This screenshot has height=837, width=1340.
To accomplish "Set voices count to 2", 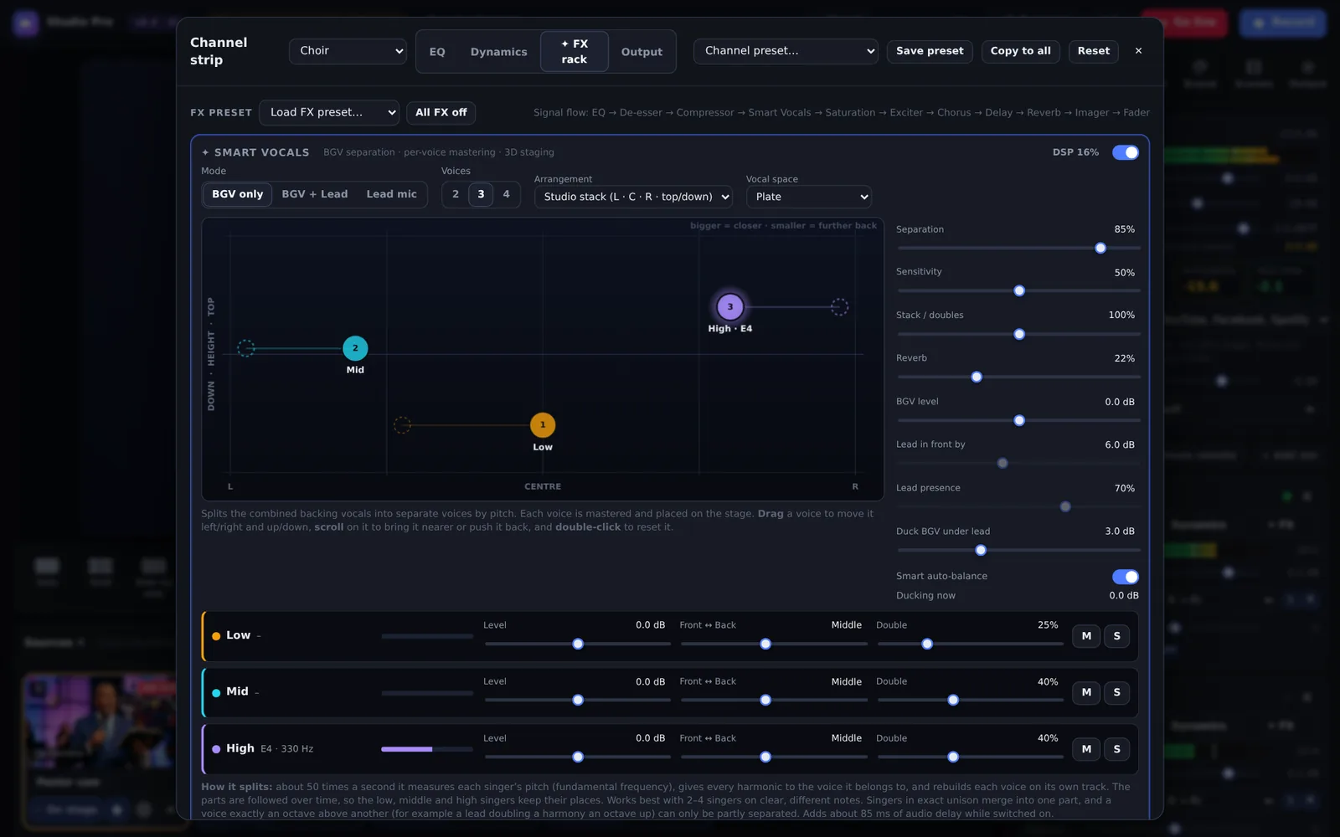I will (x=456, y=194).
